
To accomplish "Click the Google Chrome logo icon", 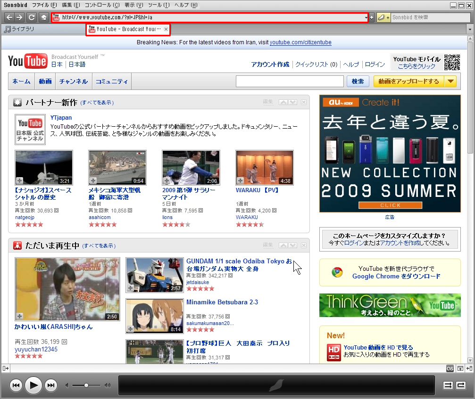I will [x=337, y=272].
